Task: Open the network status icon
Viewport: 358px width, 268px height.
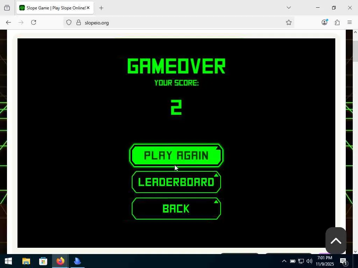Action: (x=301, y=261)
